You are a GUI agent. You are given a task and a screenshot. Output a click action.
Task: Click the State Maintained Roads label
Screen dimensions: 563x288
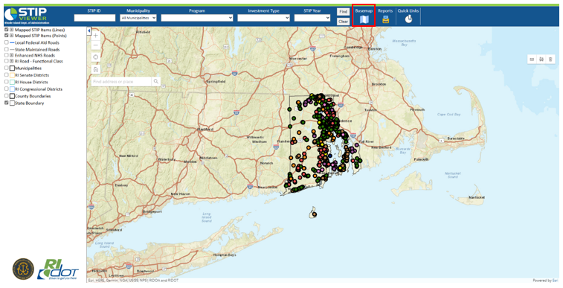point(37,50)
